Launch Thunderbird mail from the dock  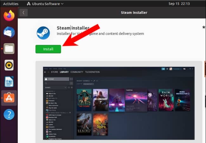pyautogui.click(x=9, y=32)
